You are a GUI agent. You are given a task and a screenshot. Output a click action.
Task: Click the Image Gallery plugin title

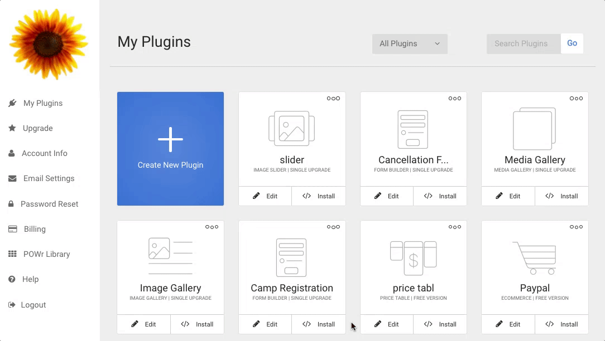pyautogui.click(x=171, y=288)
